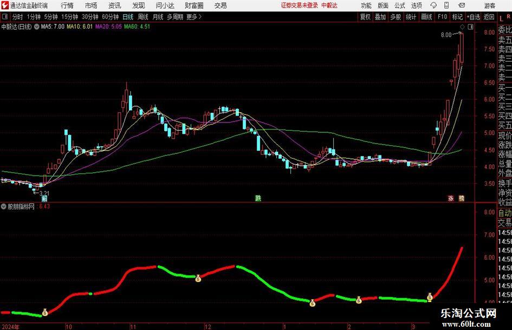Open the 多周期 multi-period view
512x330 pixels.
click(175, 17)
